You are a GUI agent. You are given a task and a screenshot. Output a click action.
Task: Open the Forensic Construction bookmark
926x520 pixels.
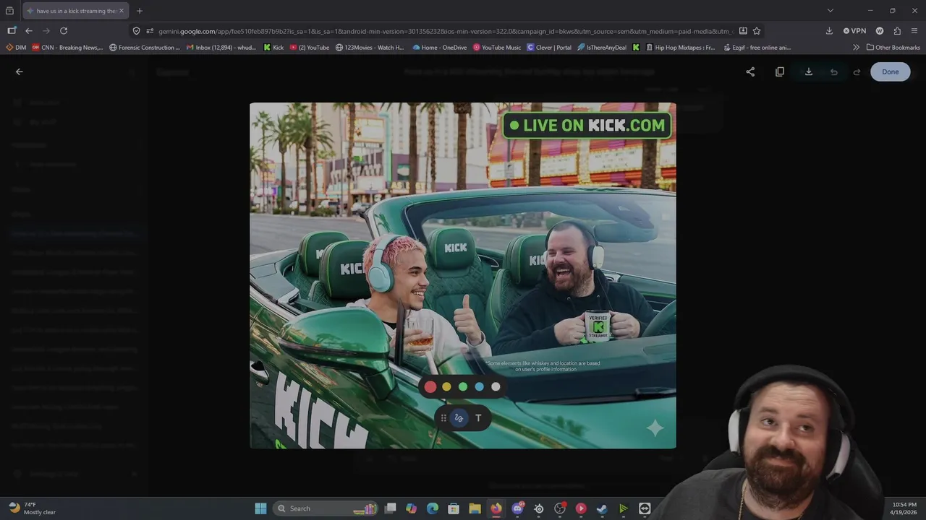click(145, 48)
